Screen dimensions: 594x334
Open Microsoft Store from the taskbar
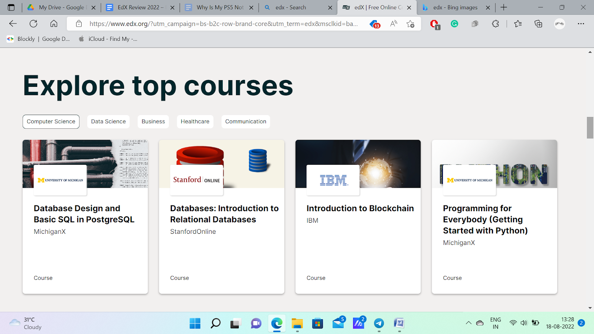(317, 324)
